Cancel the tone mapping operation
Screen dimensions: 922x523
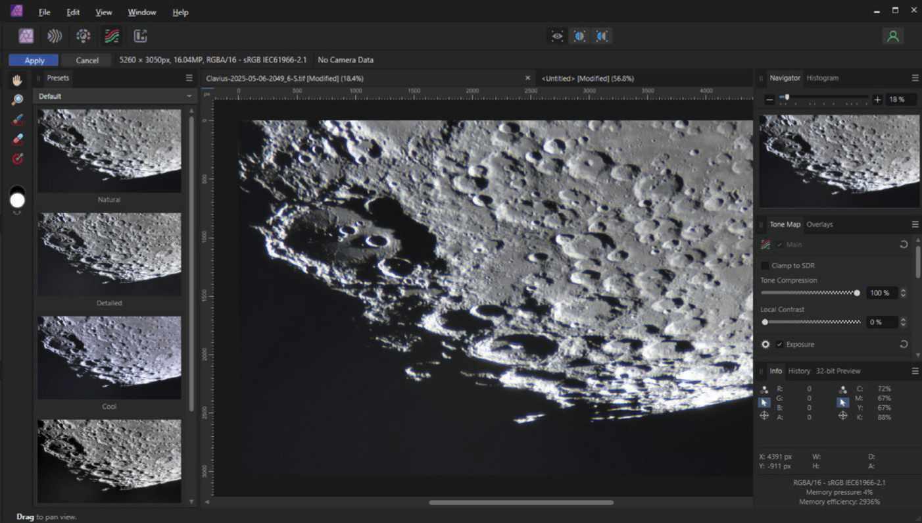[x=87, y=60]
